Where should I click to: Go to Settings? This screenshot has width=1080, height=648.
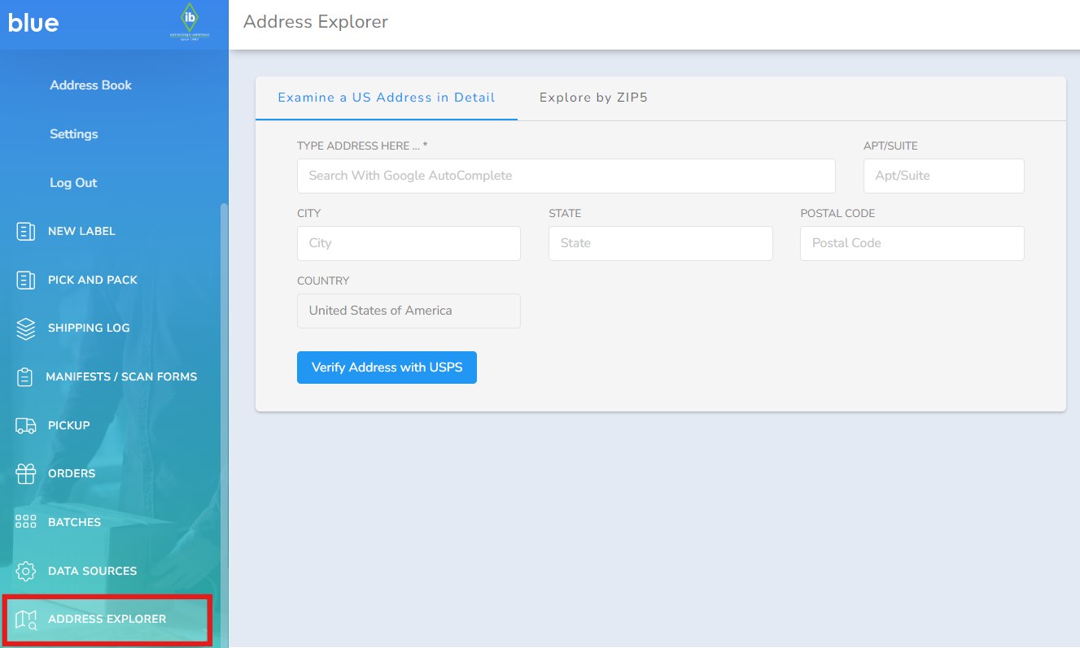(73, 134)
